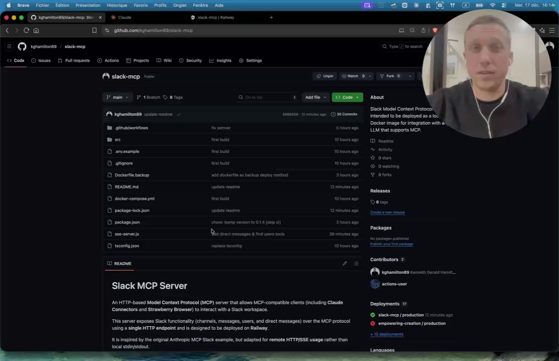Open the green Code dropdown
The height and width of the screenshot is (361, 559).
pos(347,97)
